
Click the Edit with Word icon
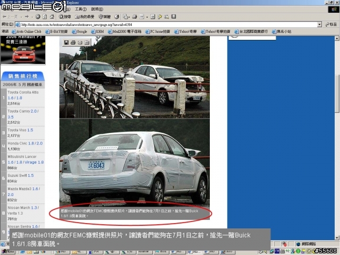click(142, 16)
